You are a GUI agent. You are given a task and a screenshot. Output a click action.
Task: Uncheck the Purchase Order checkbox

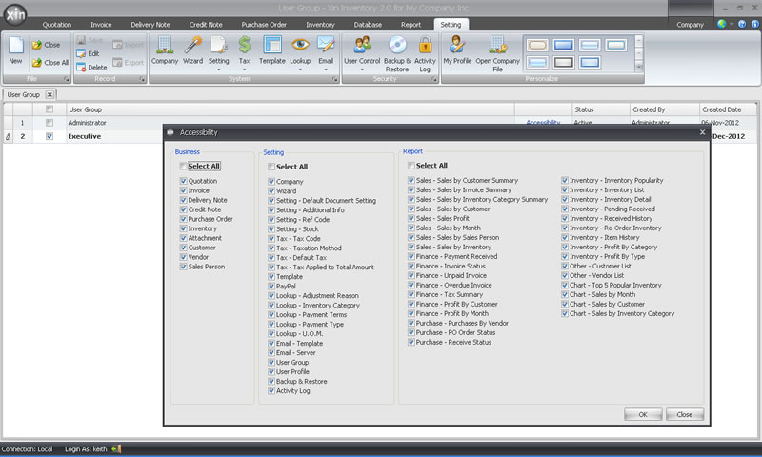pos(183,219)
